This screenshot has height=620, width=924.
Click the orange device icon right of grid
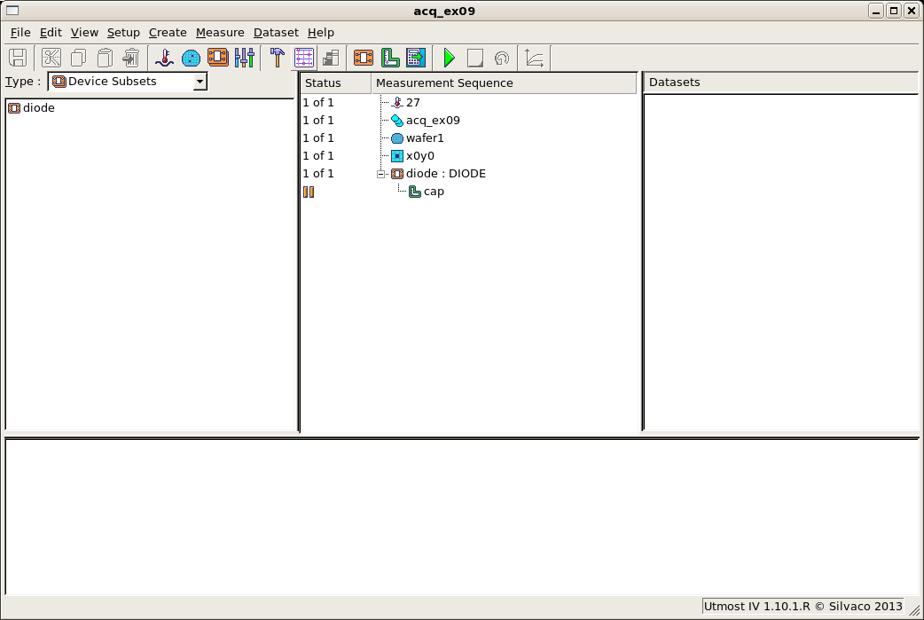tap(364, 58)
